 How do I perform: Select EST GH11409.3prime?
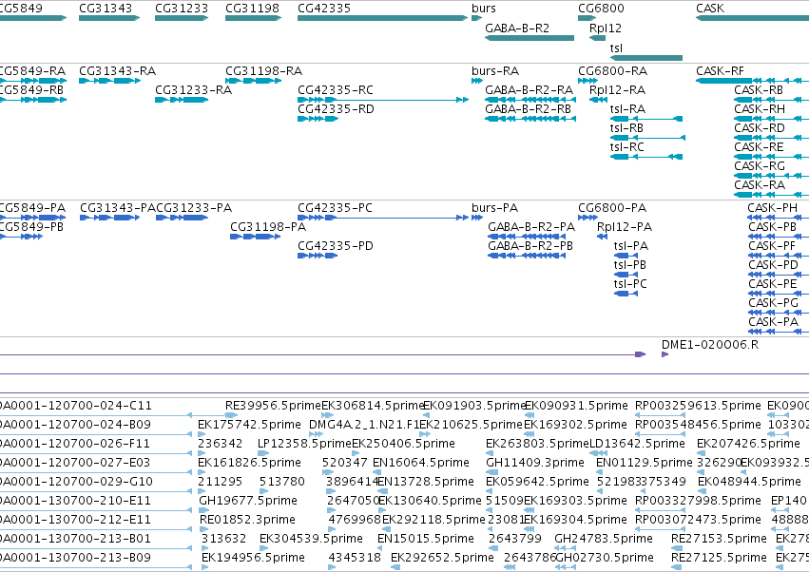[535, 463]
